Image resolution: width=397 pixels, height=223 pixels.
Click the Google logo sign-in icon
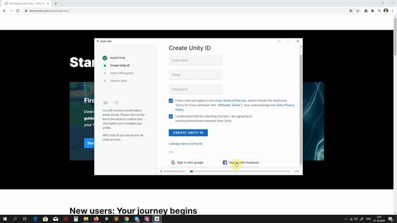173,162
